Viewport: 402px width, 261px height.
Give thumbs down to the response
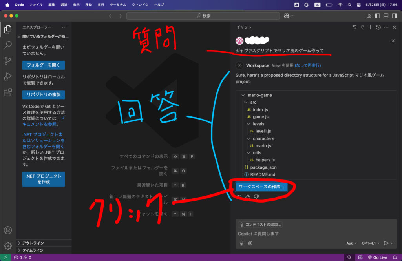(x=256, y=197)
